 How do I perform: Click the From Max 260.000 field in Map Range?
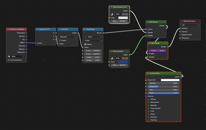tap(93, 54)
